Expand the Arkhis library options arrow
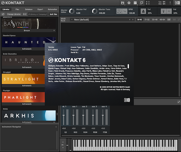Image resolution: width=181 pixels, height=152 pixels. pyautogui.click(x=54, y=122)
